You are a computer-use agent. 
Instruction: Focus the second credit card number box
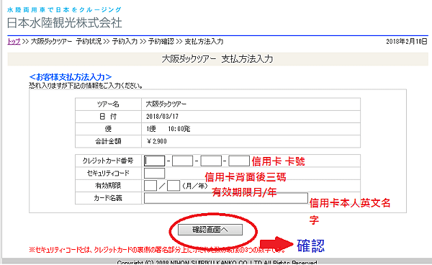pos(182,161)
